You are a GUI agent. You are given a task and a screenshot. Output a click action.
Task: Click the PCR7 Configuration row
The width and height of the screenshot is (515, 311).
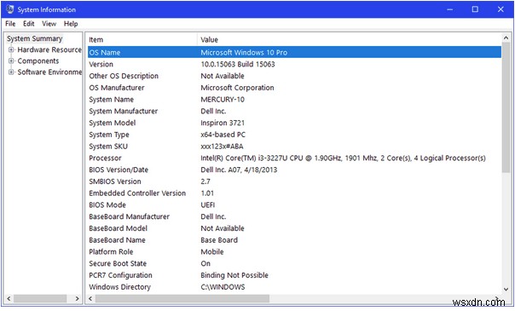tap(294, 275)
